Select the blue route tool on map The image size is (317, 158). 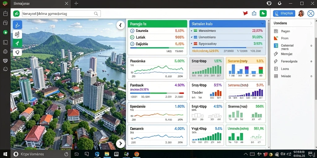pyautogui.click(x=18, y=25)
